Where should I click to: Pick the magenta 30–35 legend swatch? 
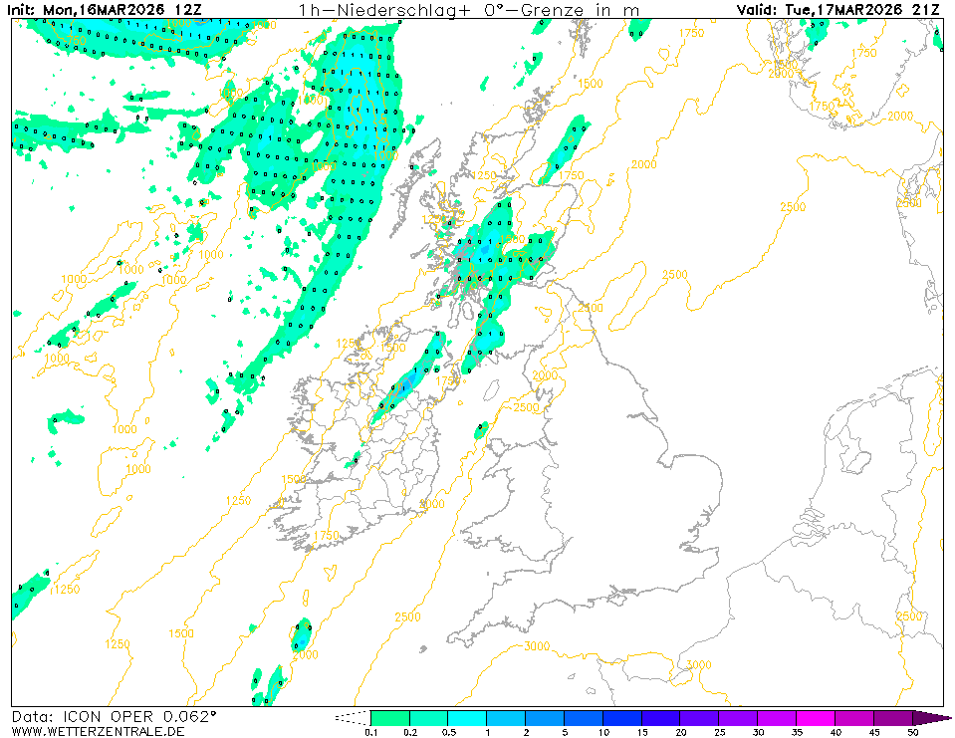pos(777,717)
